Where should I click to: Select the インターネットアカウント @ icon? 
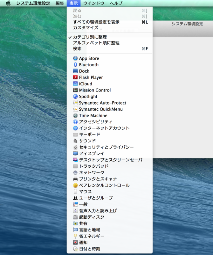(x=75, y=128)
